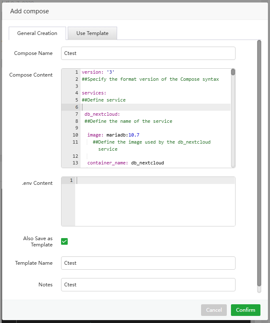Click the Compose Content editor scrollbar thumb
The width and height of the screenshot is (270, 323).
(233, 72)
